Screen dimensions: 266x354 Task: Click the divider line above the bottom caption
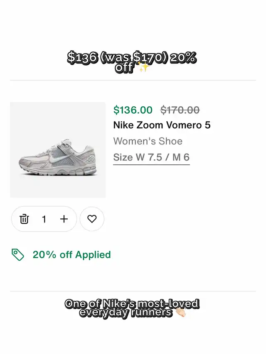coord(133,291)
